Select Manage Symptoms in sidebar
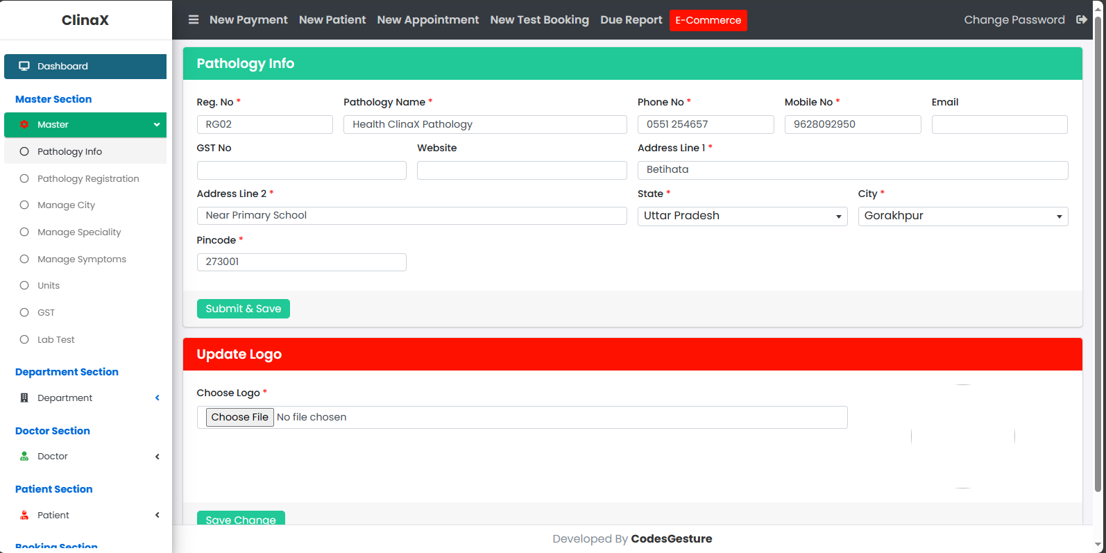 click(x=85, y=260)
